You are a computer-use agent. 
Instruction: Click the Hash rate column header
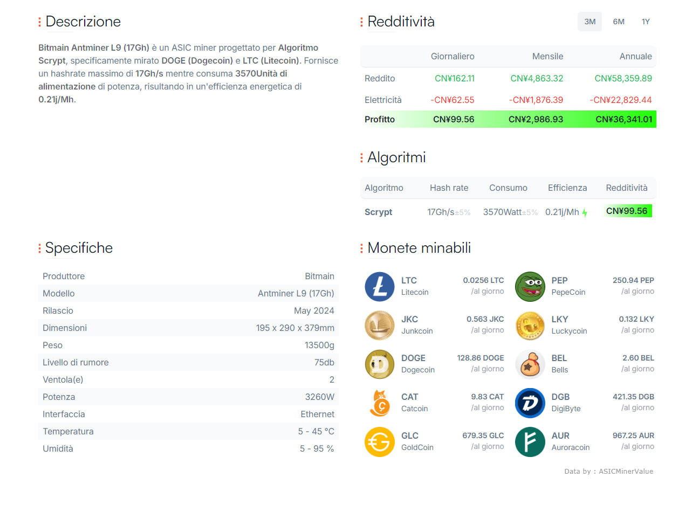click(449, 188)
